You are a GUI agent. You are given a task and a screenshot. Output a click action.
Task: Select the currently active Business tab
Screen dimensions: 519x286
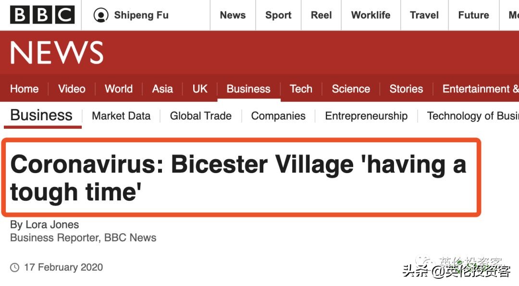(248, 89)
